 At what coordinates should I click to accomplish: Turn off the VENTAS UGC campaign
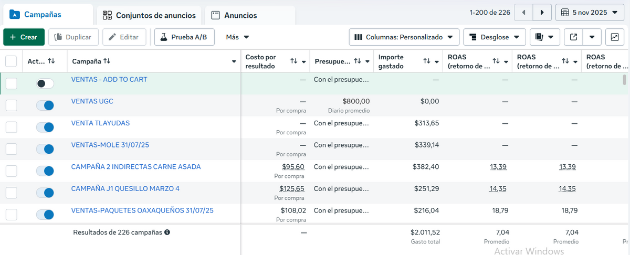(45, 105)
